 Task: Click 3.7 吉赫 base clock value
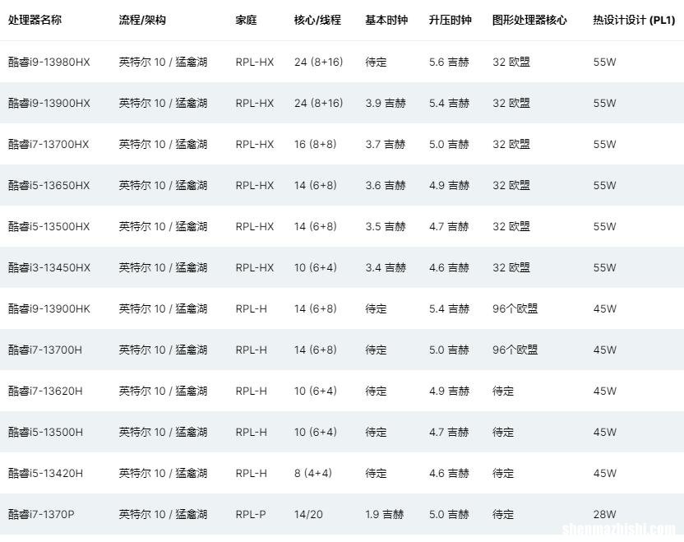tap(386, 144)
